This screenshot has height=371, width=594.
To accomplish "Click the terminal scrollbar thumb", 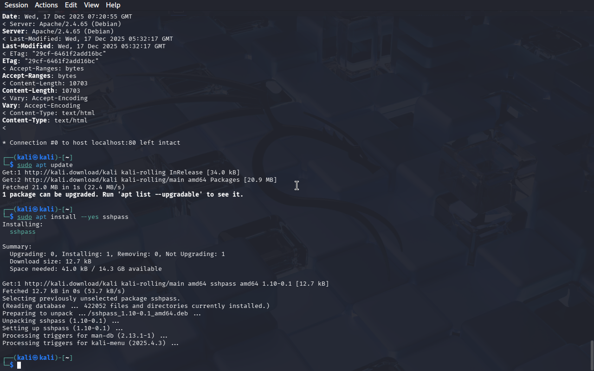I will point(592,355).
